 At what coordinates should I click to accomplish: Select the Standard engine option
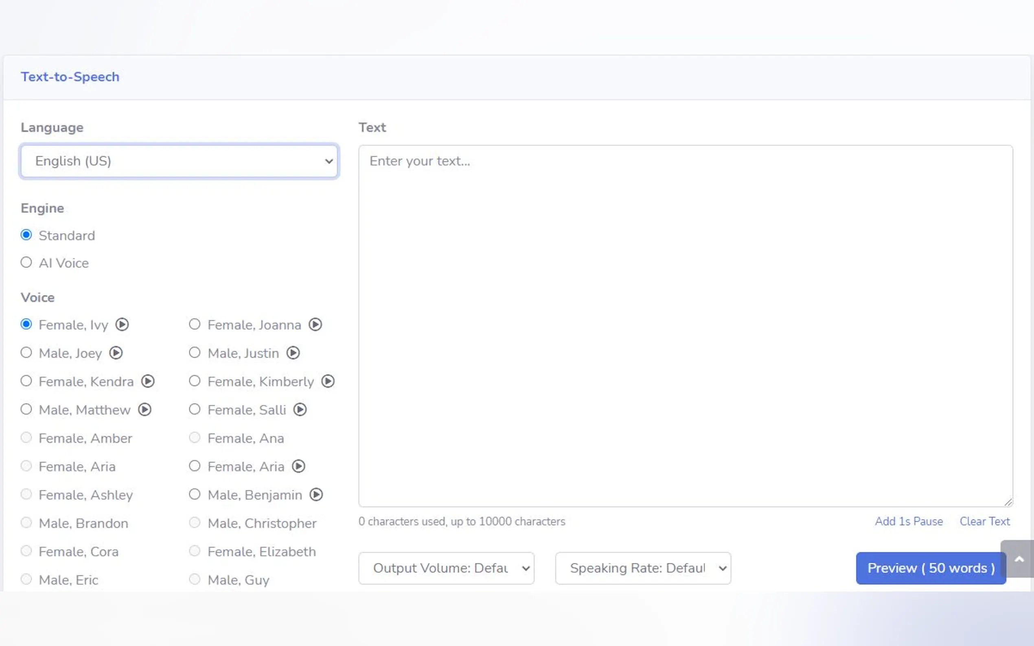point(26,236)
